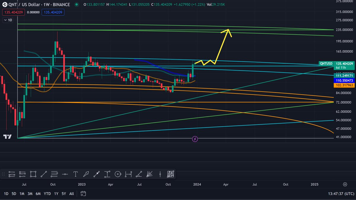Open the Gann Square grid tool
The image size is (356, 200).
point(171,174)
